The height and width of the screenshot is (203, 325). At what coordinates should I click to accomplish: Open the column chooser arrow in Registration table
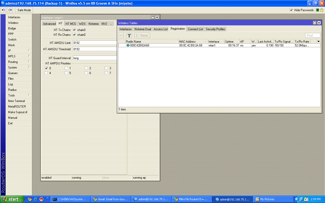(318, 41)
